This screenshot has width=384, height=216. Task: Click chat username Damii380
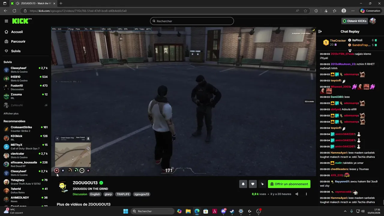(x=337, y=97)
